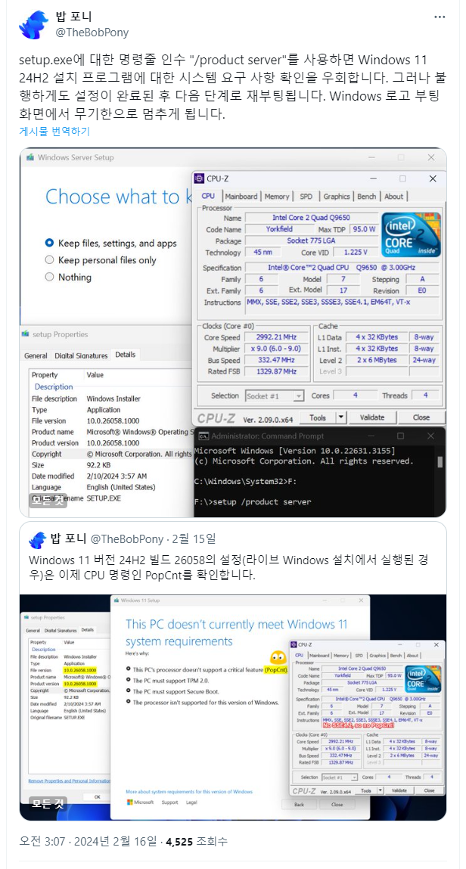The width and height of the screenshot is (466, 869).
Task: Click the Multiplier value x 9.0 (6.0 - 9.0)
Action: [276, 349]
